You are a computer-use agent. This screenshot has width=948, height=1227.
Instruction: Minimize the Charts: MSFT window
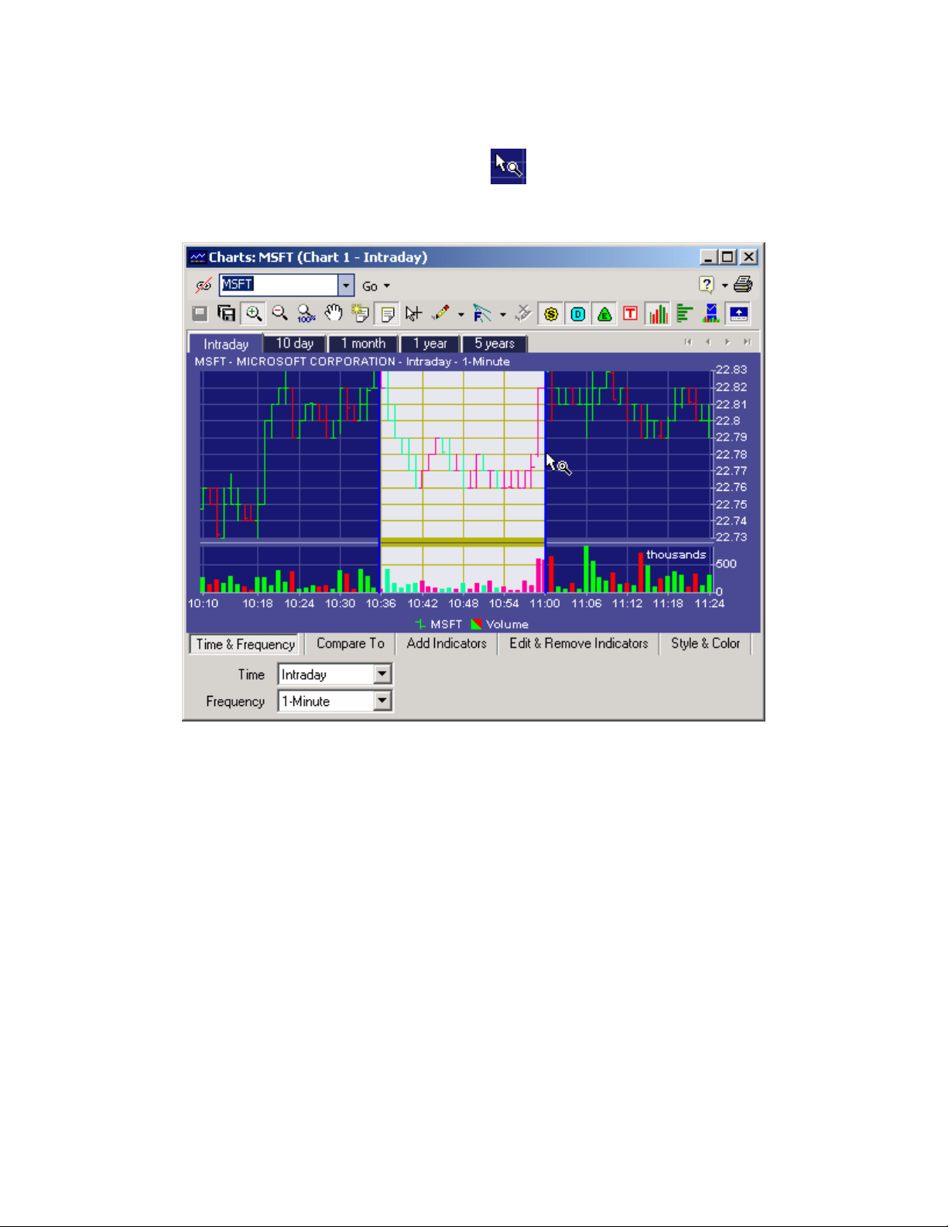coord(708,257)
